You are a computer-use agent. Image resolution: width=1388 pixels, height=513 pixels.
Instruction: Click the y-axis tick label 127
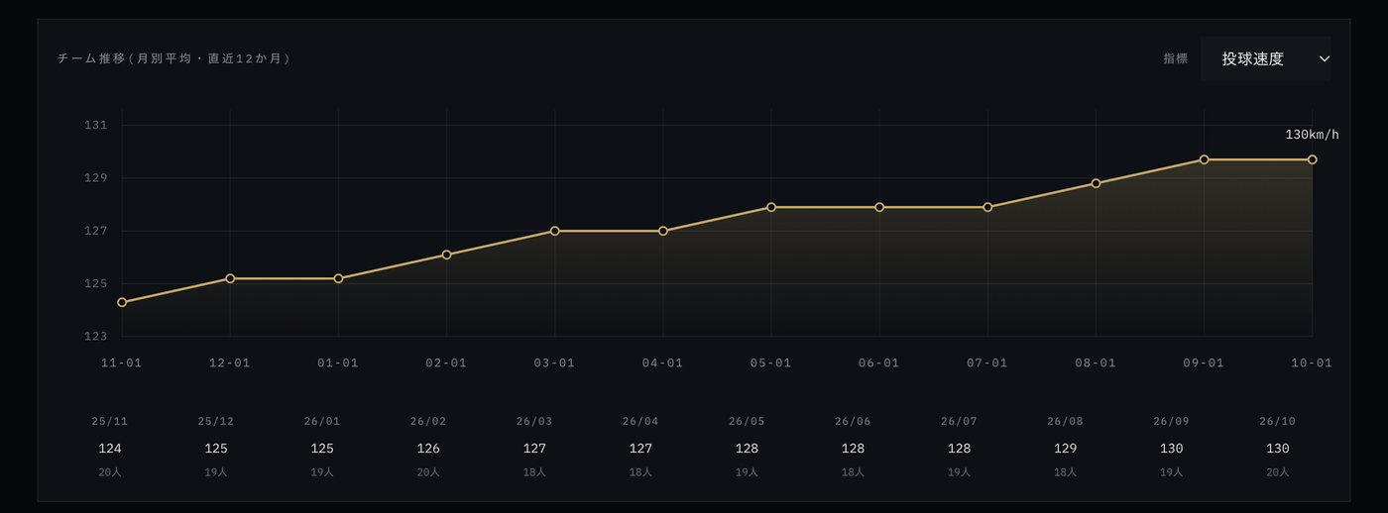pyautogui.click(x=96, y=232)
